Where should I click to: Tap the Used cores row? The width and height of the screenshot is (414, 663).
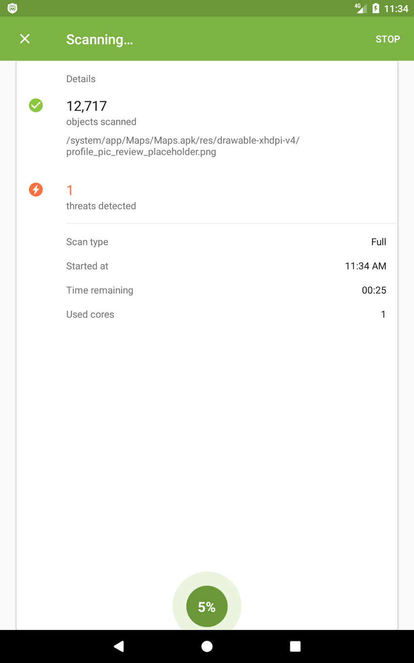[x=226, y=315]
